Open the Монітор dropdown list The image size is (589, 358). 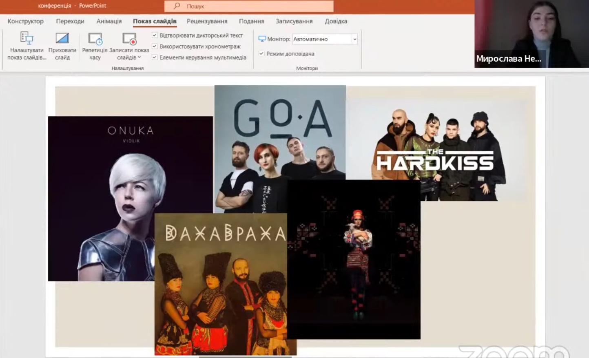[354, 39]
